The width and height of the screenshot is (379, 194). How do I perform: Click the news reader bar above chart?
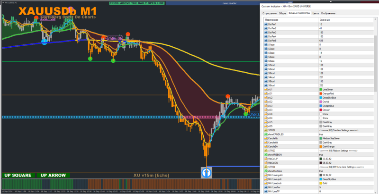click(x=229, y=3)
